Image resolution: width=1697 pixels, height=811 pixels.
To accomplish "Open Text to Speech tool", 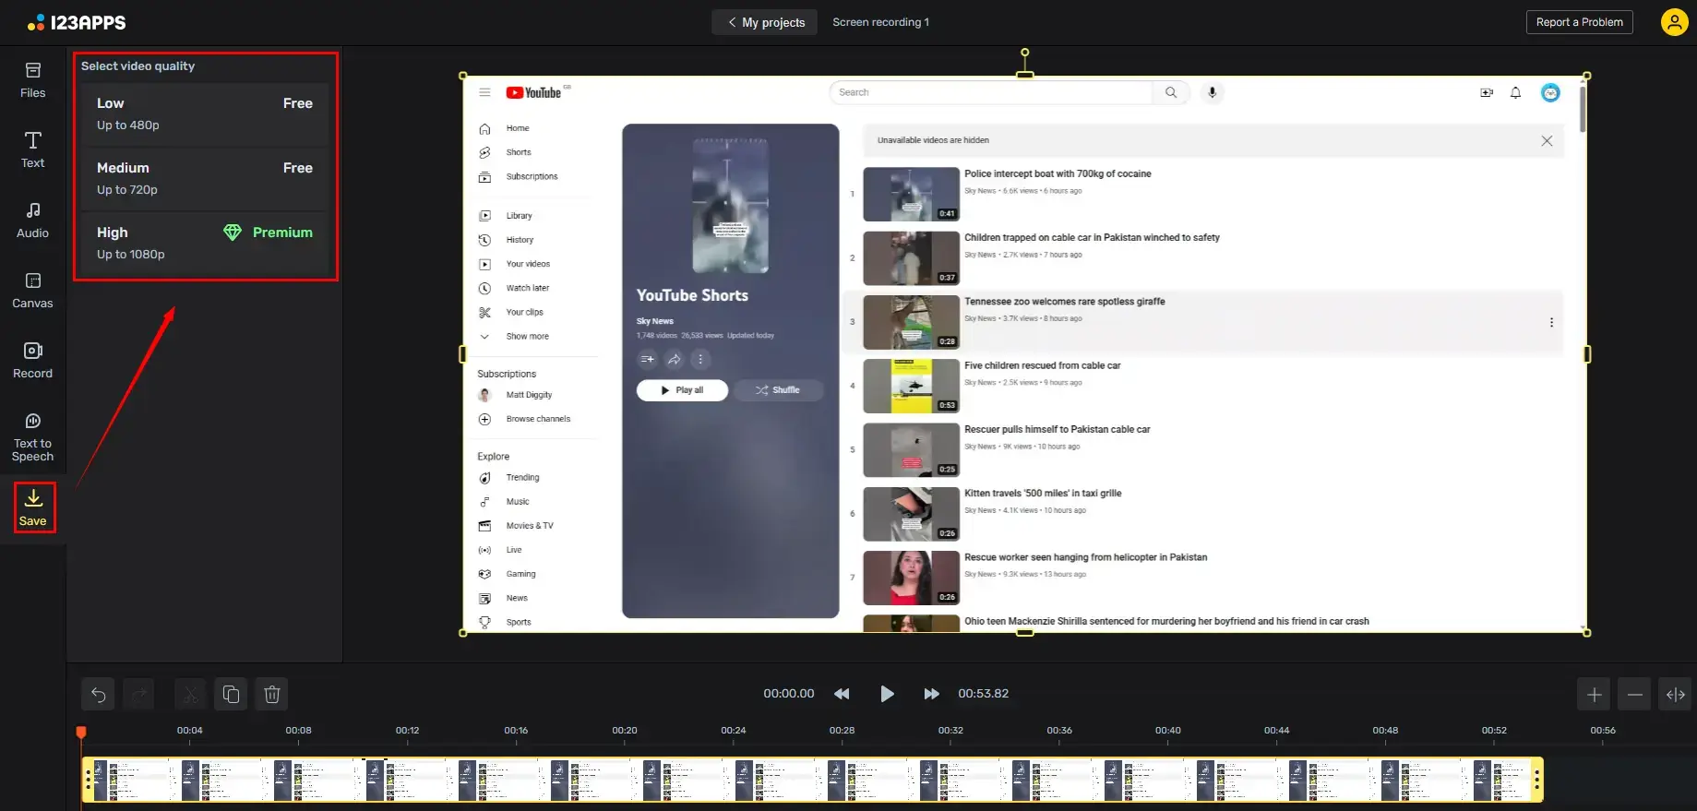I will point(32,437).
